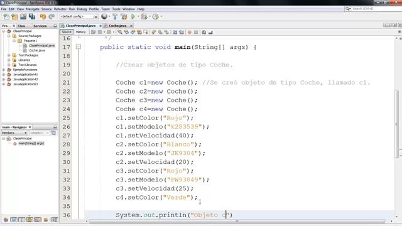Switch to the Files panel tab

pos(21,26)
